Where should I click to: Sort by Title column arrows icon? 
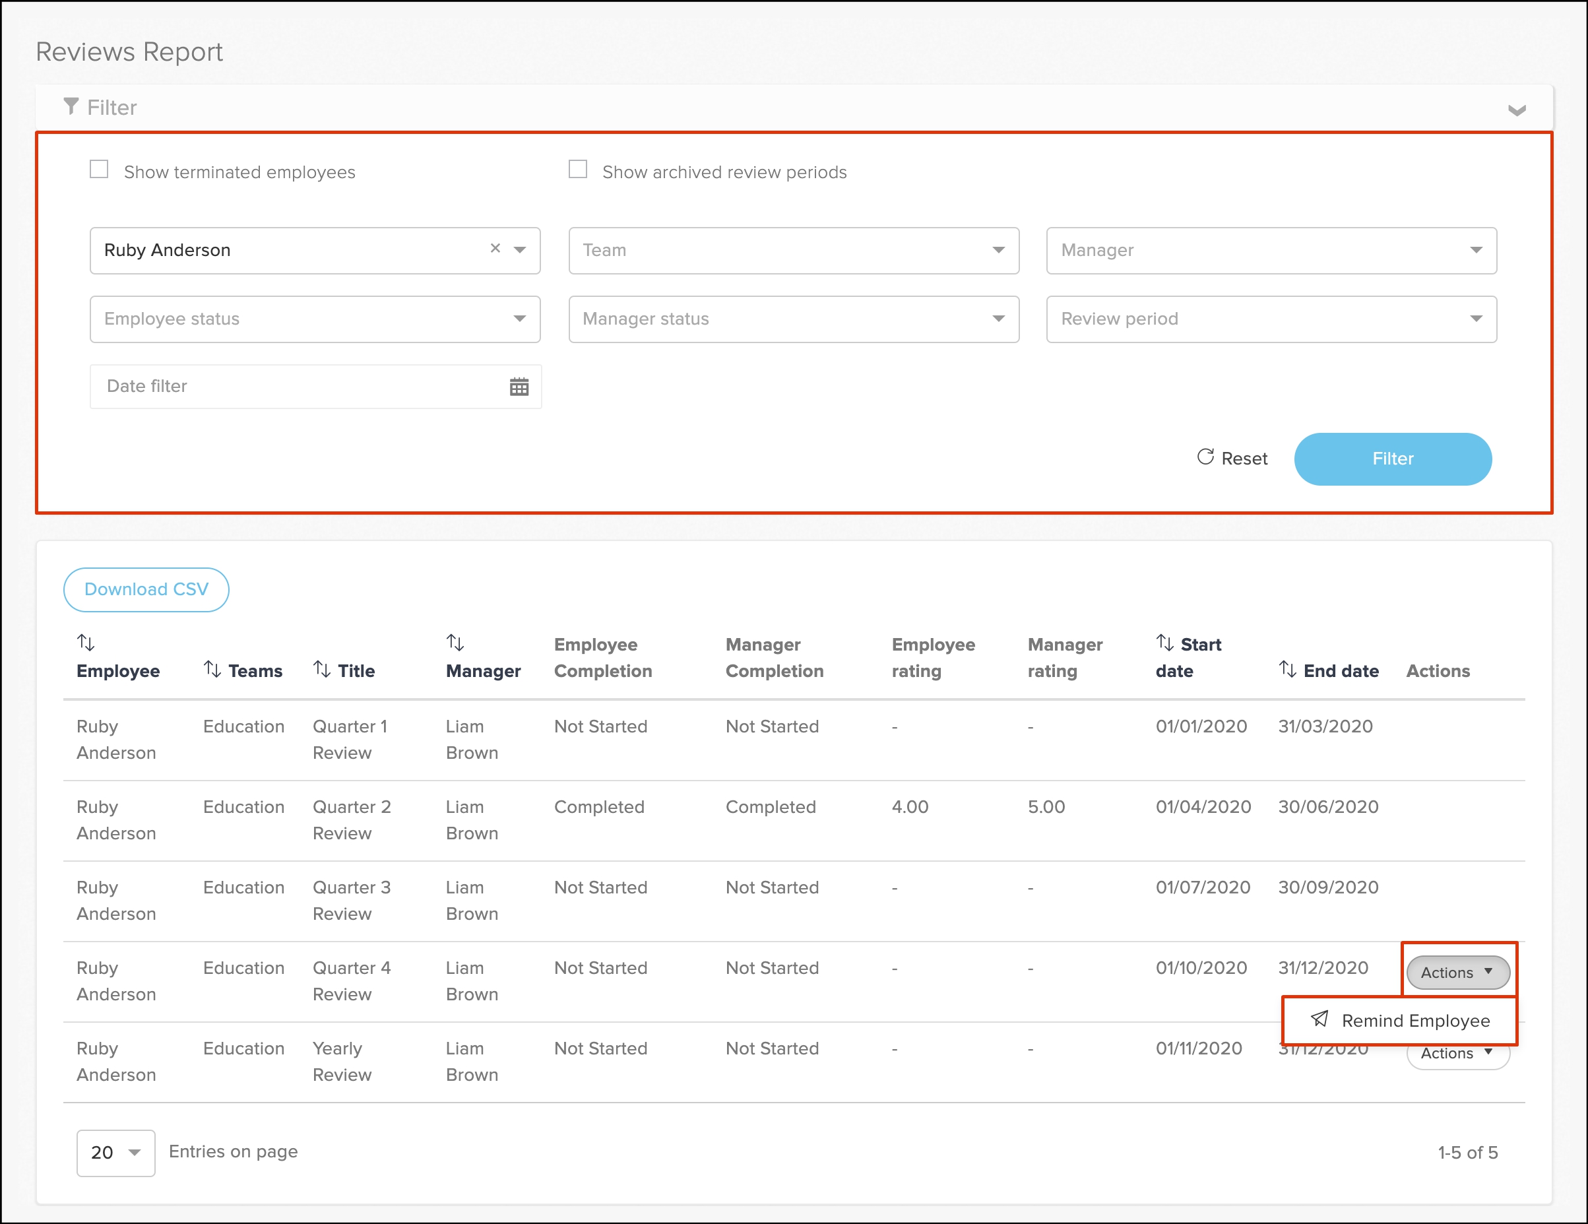(x=322, y=669)
